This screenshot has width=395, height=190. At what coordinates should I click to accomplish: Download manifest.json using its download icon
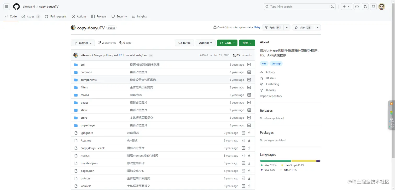249,163
